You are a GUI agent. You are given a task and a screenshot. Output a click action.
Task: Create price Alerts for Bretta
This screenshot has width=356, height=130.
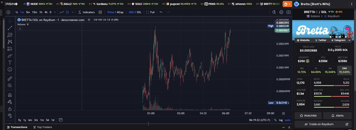click(338, 115)
